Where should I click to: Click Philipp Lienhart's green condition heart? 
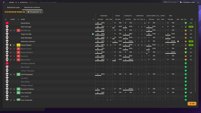(186, 85)
